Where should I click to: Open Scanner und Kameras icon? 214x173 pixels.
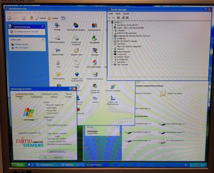[95, 76]
